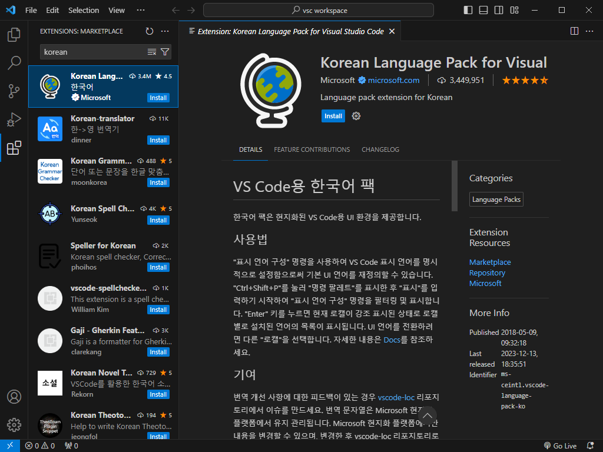This screenshot has height=452, width=603.
Task: Install Speller for Korean by phoihos
Action: click(x=158, y=268)
